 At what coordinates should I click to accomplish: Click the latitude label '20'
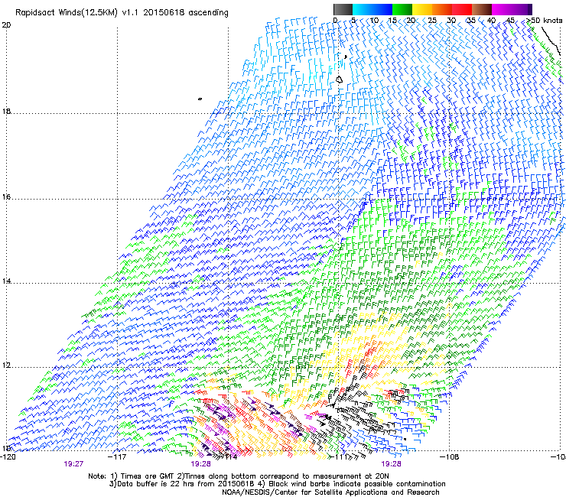[6, 25]
